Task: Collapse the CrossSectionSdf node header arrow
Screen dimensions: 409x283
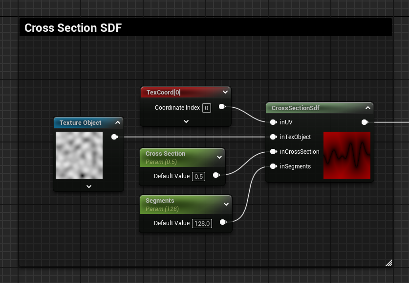Action: point(367,108)
